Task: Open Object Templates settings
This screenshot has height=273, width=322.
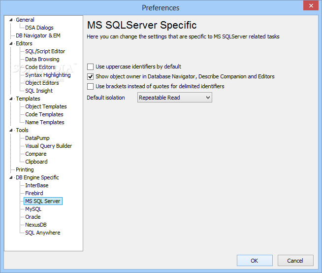Action: (x=46, y=106)
